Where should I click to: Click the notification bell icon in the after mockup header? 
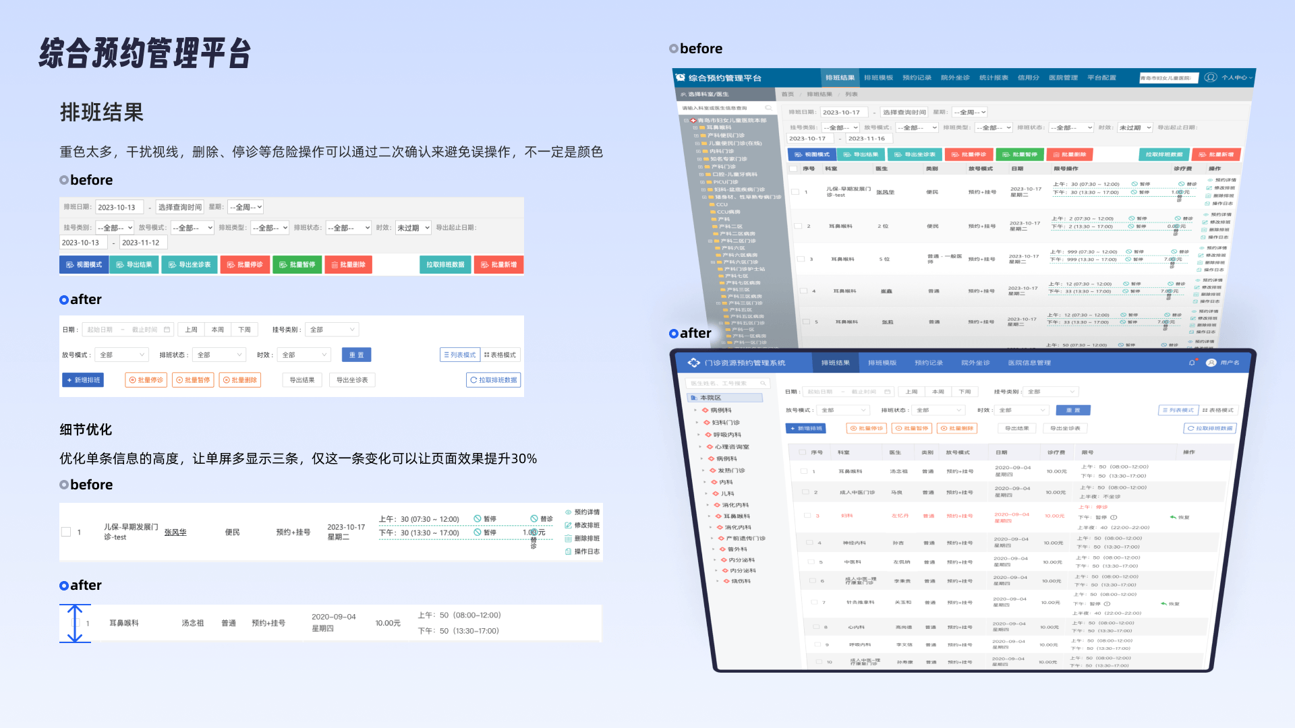(x=1192, y=363)
